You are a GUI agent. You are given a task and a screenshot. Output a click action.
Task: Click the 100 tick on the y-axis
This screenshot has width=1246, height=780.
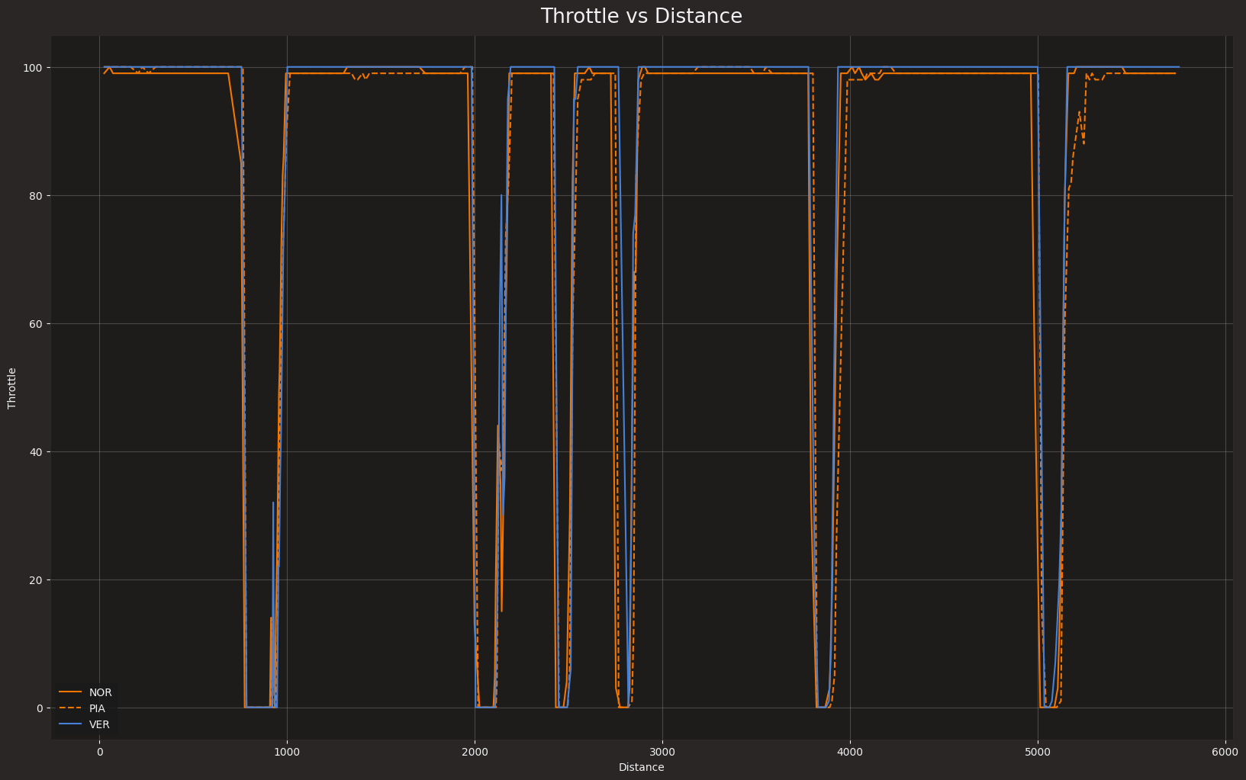(35, 68)
